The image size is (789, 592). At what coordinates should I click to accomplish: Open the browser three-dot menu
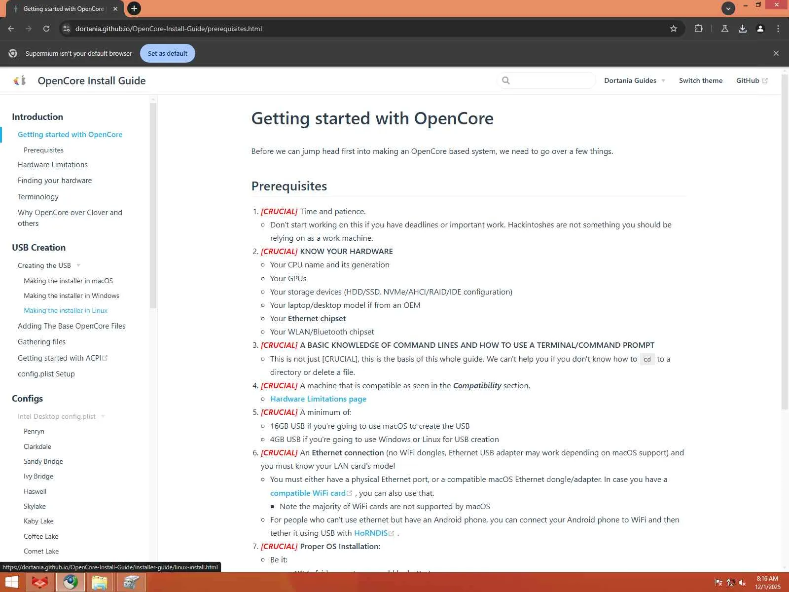pyautogui.click(x=778, y=29)
